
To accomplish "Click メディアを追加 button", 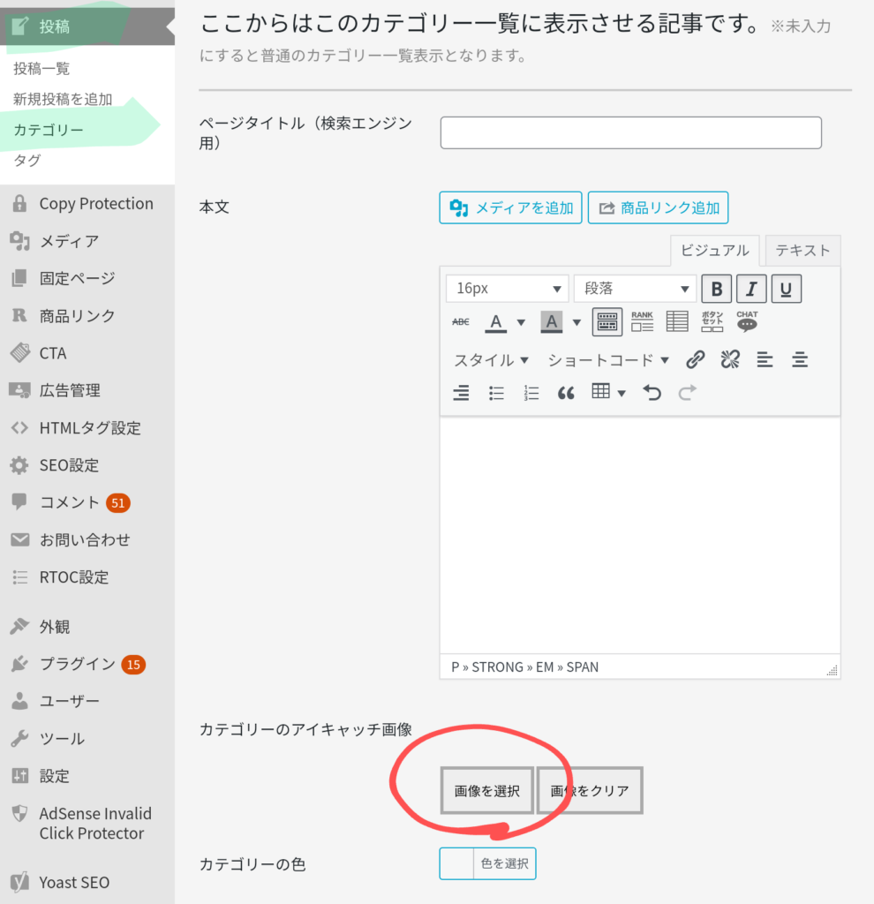I will [510, 207].
